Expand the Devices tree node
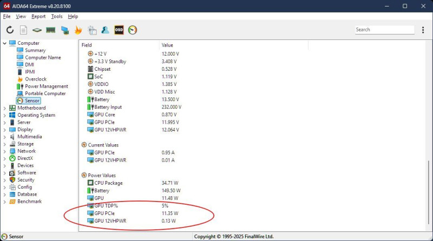Image resolution: width=433 pixels, height=241 pixels. [x=4, y=165]
